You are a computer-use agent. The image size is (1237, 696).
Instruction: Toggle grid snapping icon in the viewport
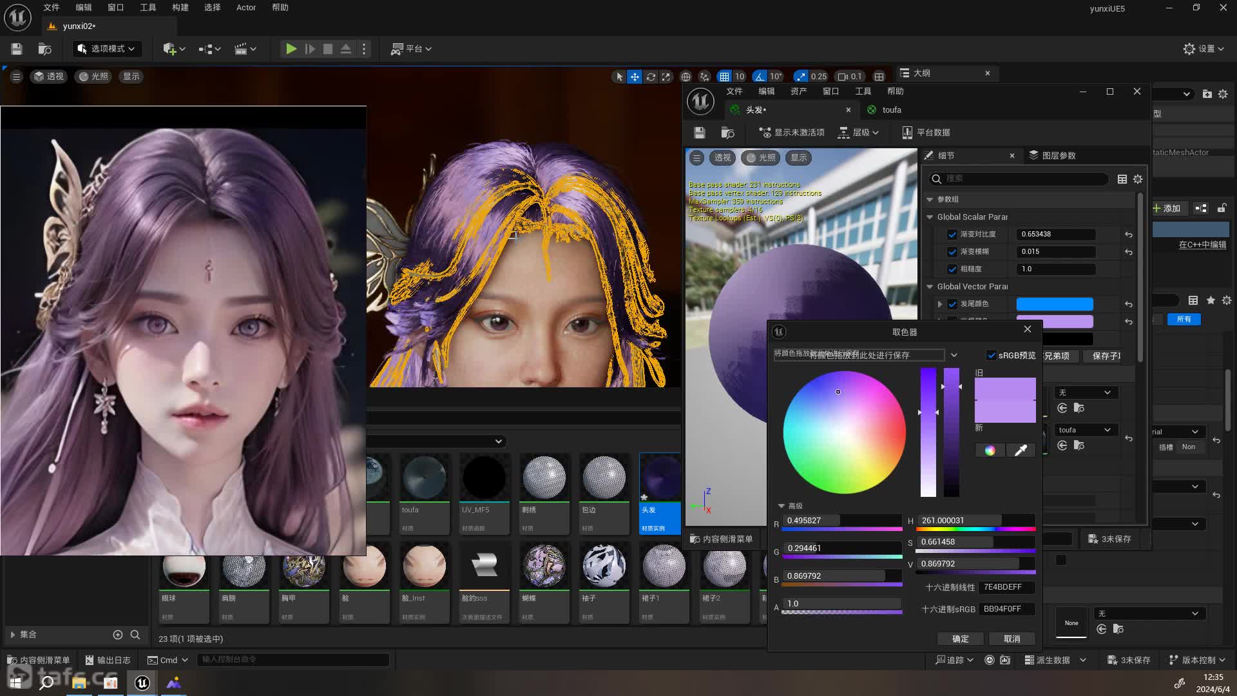(x=724, y=77)
